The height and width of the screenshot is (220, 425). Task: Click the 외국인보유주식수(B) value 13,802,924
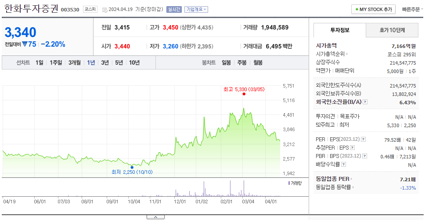pyautogui.click(x=404, y=94)
